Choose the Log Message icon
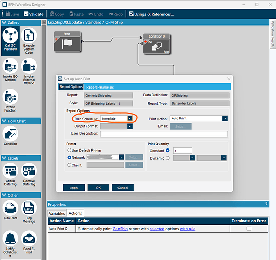 (29, 207)
